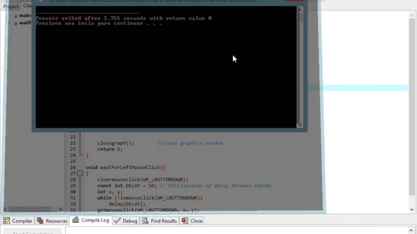417x234 pixels.
Task: Click the editor's vertical scrollbar down arrow
Action: (x=412, y=209)
